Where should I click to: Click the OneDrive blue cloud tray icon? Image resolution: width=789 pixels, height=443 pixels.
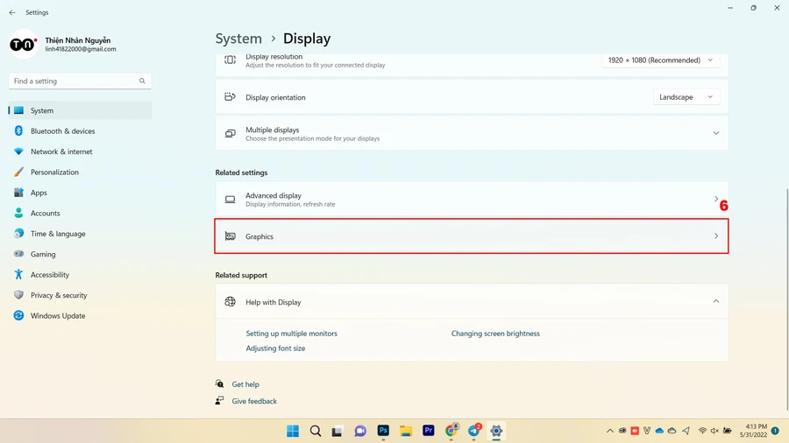point(659,431)
